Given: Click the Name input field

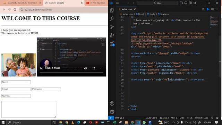Looking at the screenshot, I should click(16, 82).
